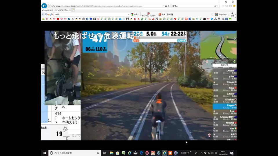
Task: Click the 共有 share button
Action: click(162, 14)
